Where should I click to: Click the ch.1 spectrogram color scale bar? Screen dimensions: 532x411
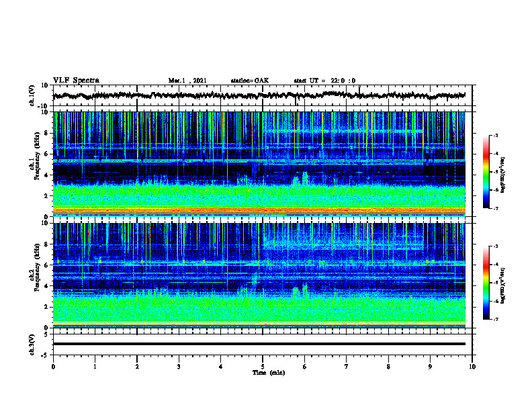[x=486, y=172]
